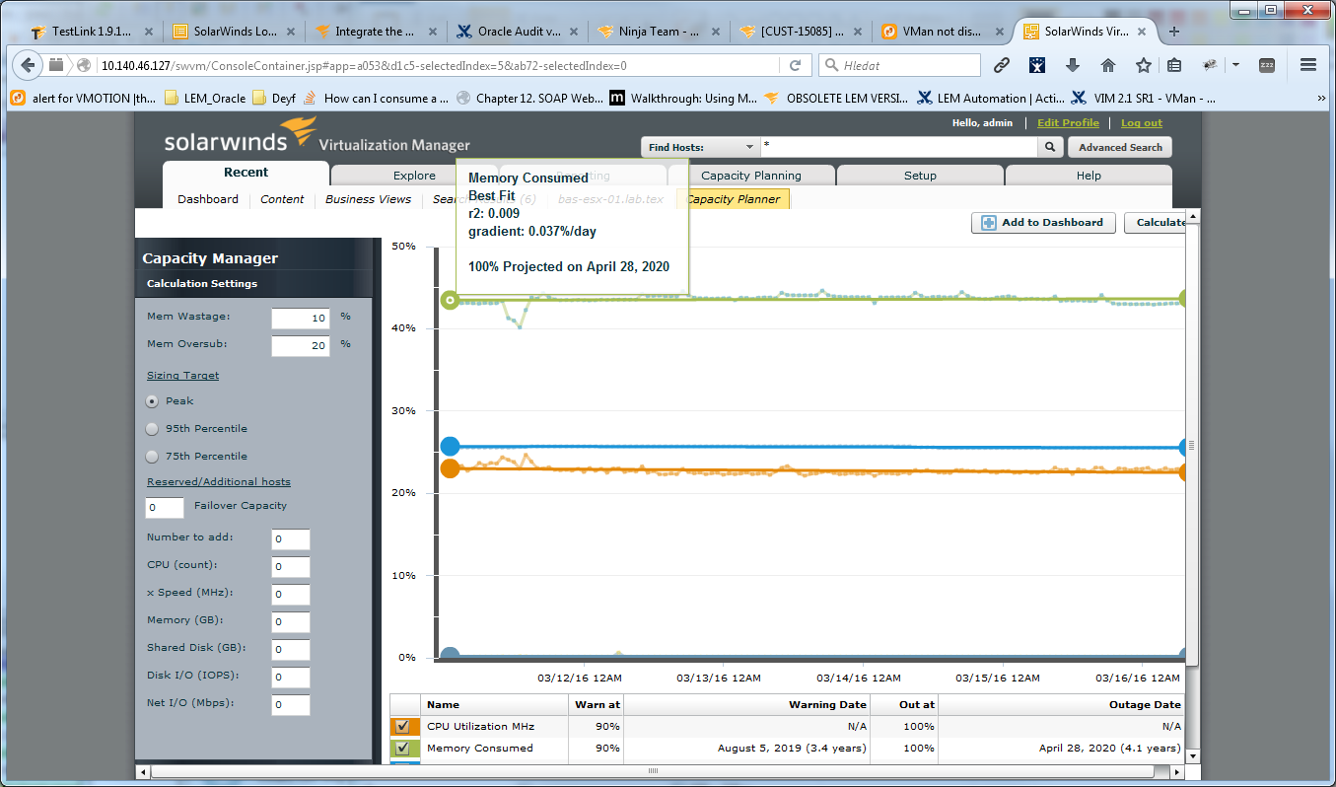Screen dimensions: 1336x787
Task: Click the Mem Wastage input field
Action: pyautogui.click(x=301, y=319)
